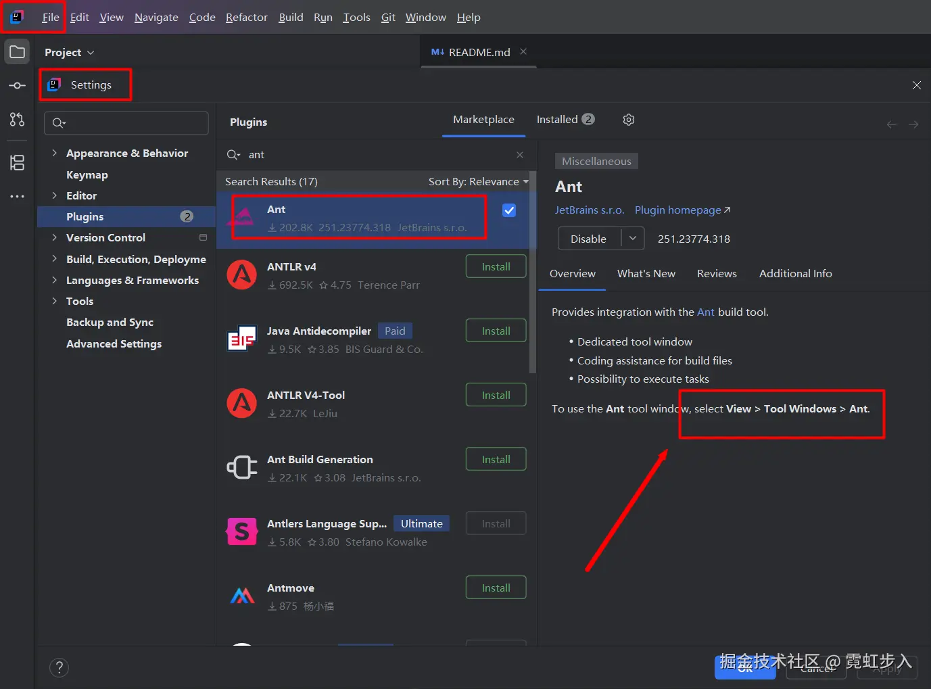
Task: Expand Build, Execution, Deployment node
Action: pos(54,259)
